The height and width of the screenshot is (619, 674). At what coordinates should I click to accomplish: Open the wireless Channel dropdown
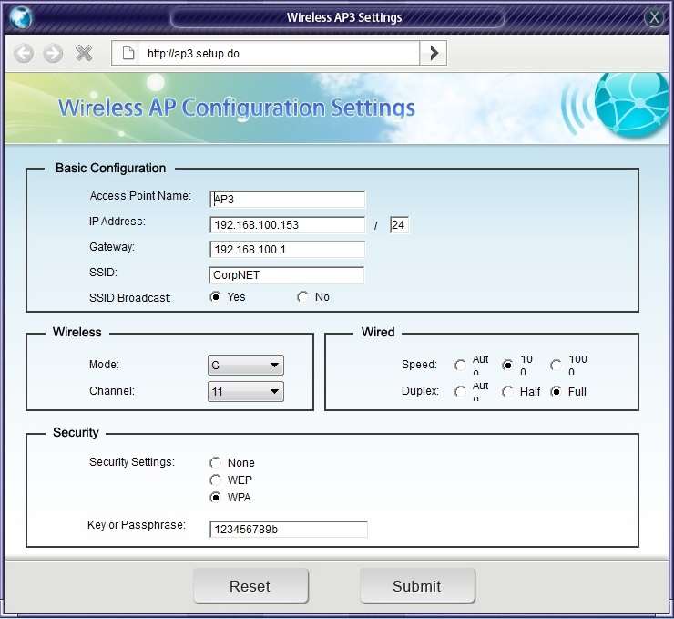245,391
